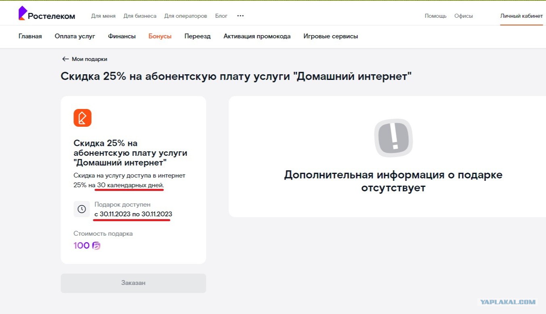546x314 pixels.
Task: Click the back arrow next to Мои подарки
Action: click(65, 59)
